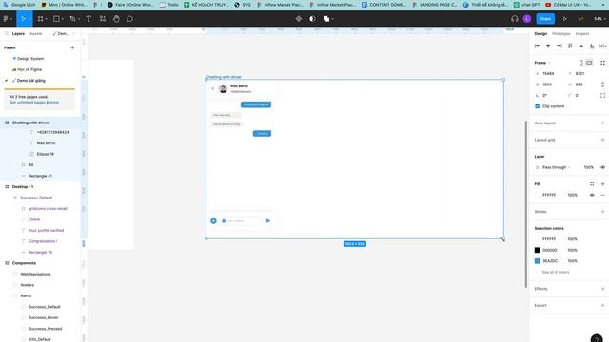Screen dimensions: 609x342
Task: Add Effects plus button
Action: pos(602,289)
